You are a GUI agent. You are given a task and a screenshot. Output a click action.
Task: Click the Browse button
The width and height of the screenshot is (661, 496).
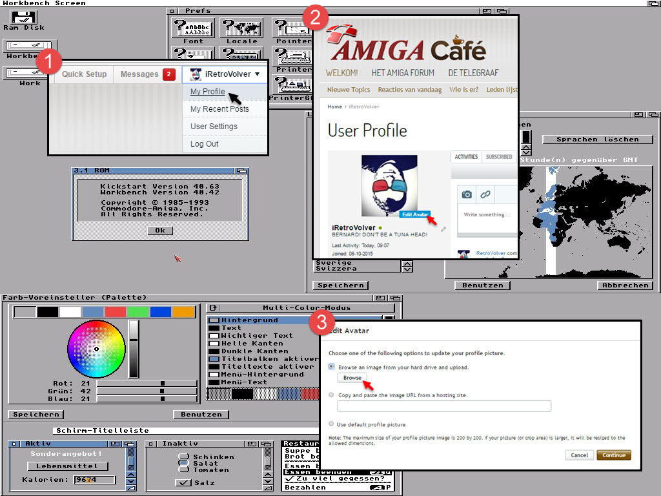[x=352, y=377]
